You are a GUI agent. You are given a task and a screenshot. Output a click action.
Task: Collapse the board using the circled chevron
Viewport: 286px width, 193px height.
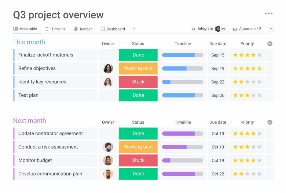[x=271, y=28]
